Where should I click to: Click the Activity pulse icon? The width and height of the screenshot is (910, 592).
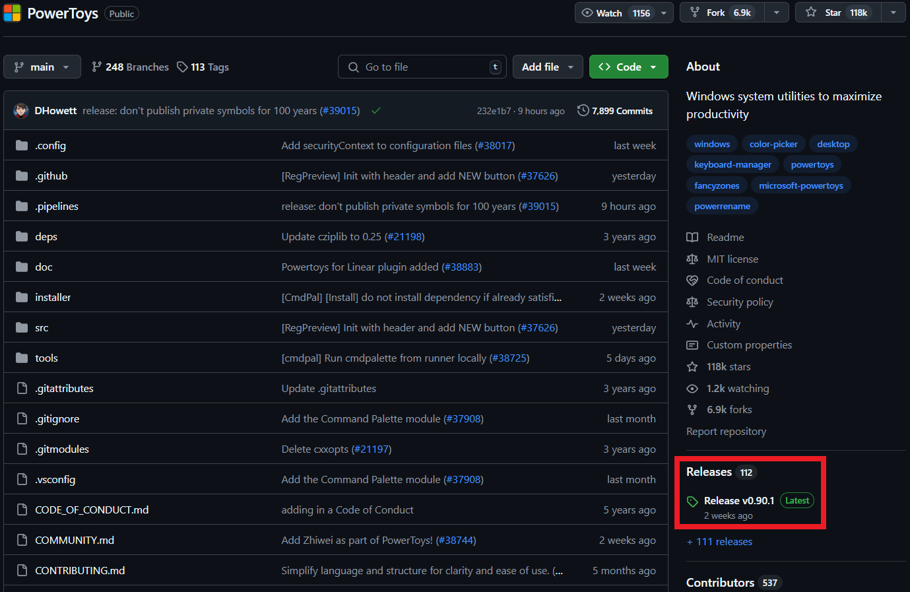pyautogui.click(x=692, y=323)
